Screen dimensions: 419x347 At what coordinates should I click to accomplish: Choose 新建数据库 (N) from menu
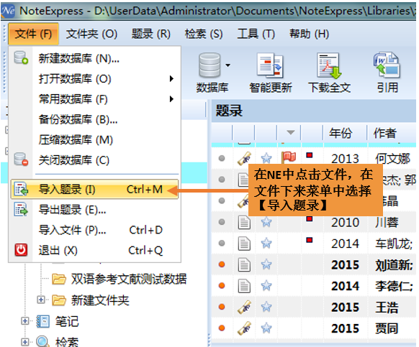pyautogui.click(x=95, y=58)
